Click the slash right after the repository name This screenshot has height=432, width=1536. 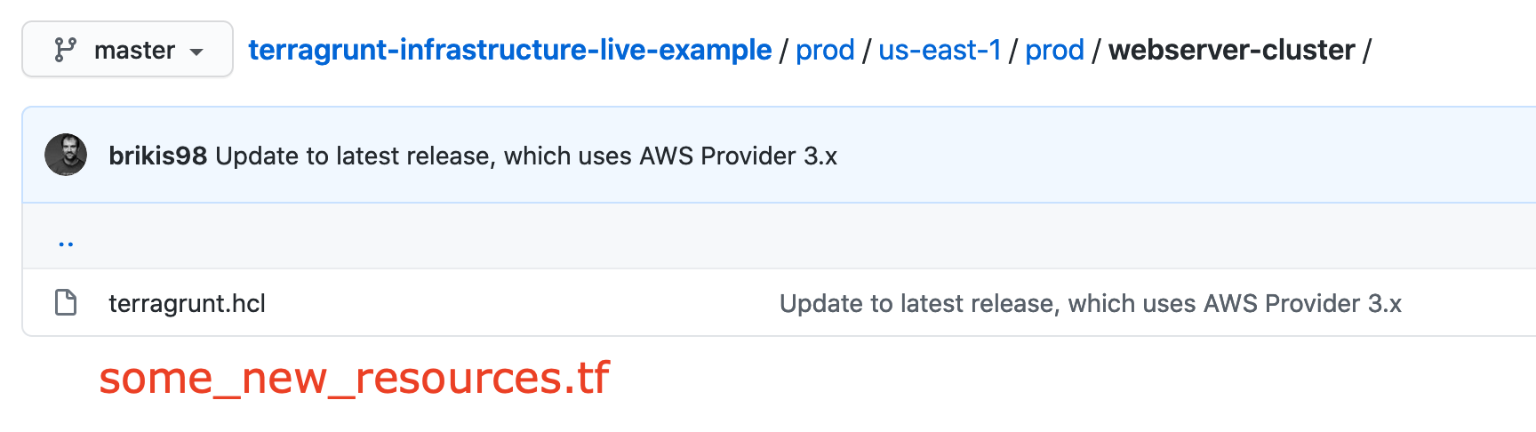click(x=783, y=50)
